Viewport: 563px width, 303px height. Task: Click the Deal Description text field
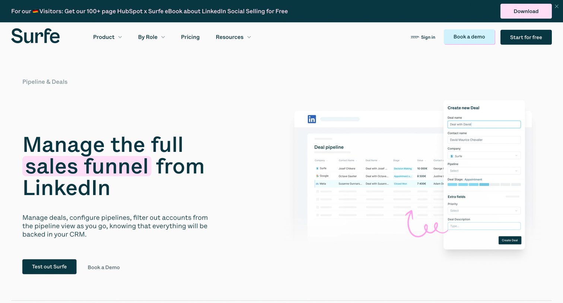coord(484,226)
